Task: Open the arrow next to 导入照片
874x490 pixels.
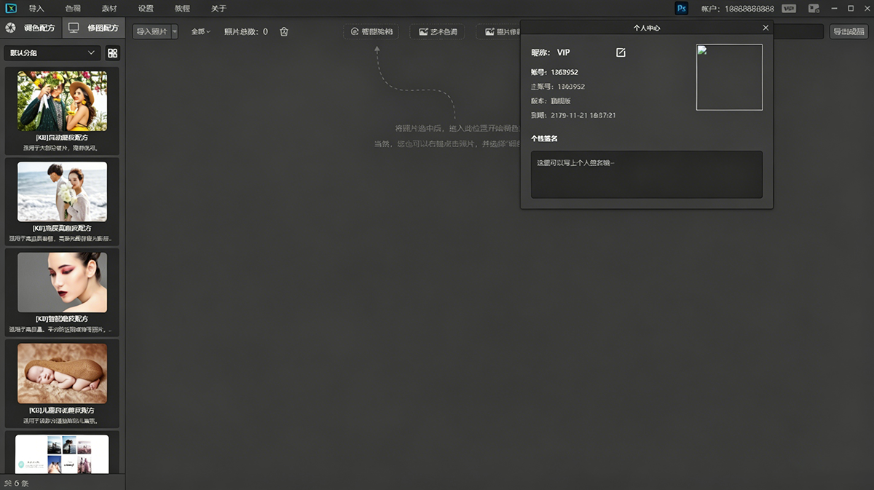Action: pyautogui.click(x=175, y=32)
